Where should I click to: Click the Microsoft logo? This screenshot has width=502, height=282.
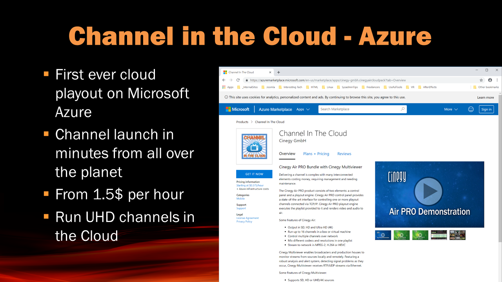(x=237, y=109)
